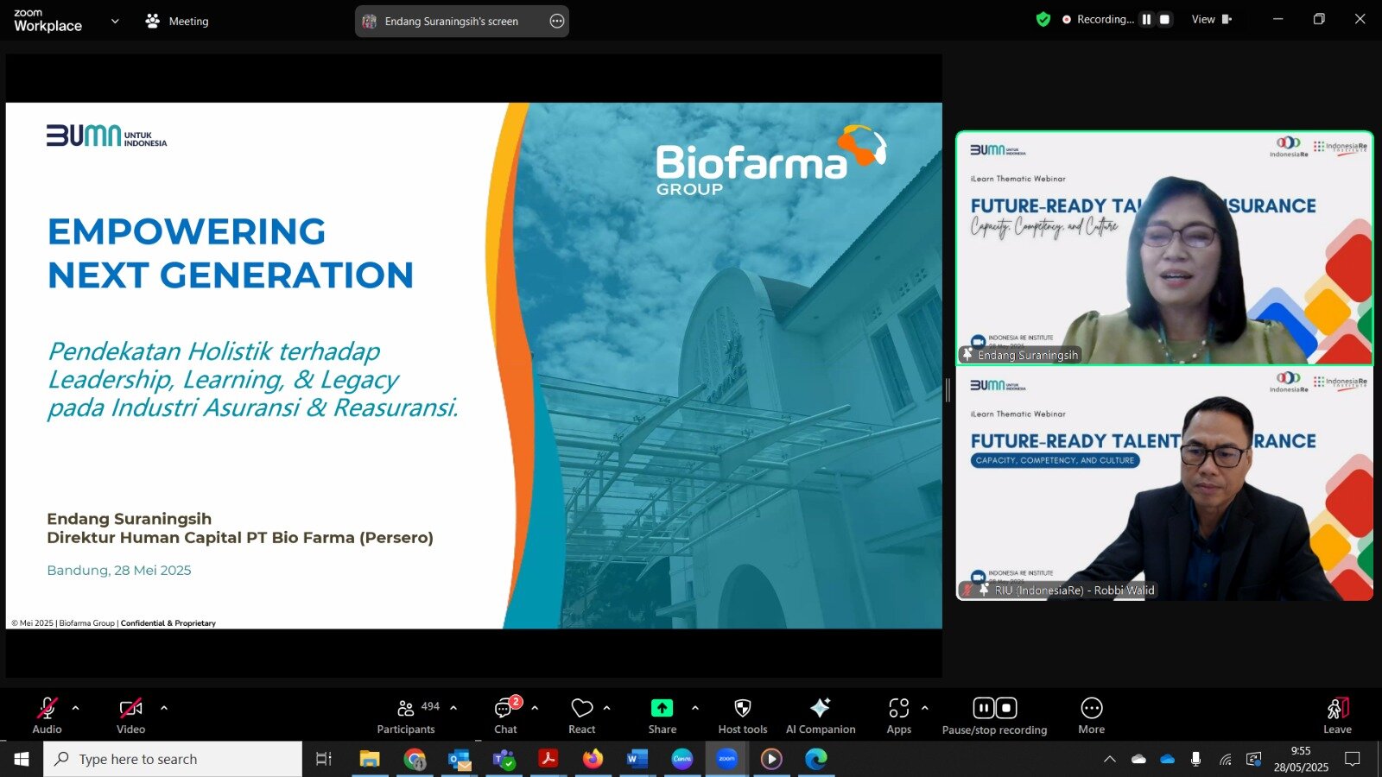The height and width of the screenshot is (777, 1382).
Task: Leave the meeting
Action: click(x=1337, y=716)
